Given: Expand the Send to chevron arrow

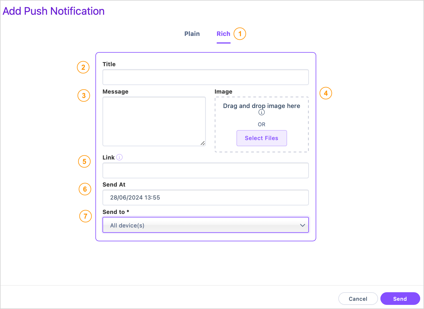Looking at the screenshot, I should point(302,225).
